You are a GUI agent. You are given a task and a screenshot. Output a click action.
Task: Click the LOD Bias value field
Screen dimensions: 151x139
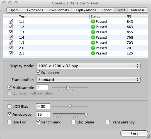43,106
